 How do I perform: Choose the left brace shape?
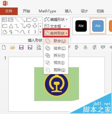pyautogui.click(x=29, y=32)
